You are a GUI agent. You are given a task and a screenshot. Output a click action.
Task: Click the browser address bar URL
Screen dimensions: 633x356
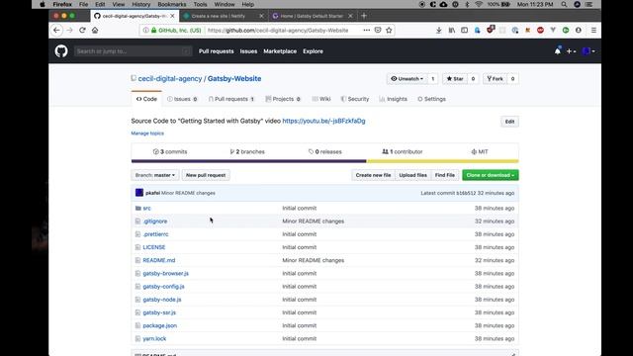coord(278,31)
